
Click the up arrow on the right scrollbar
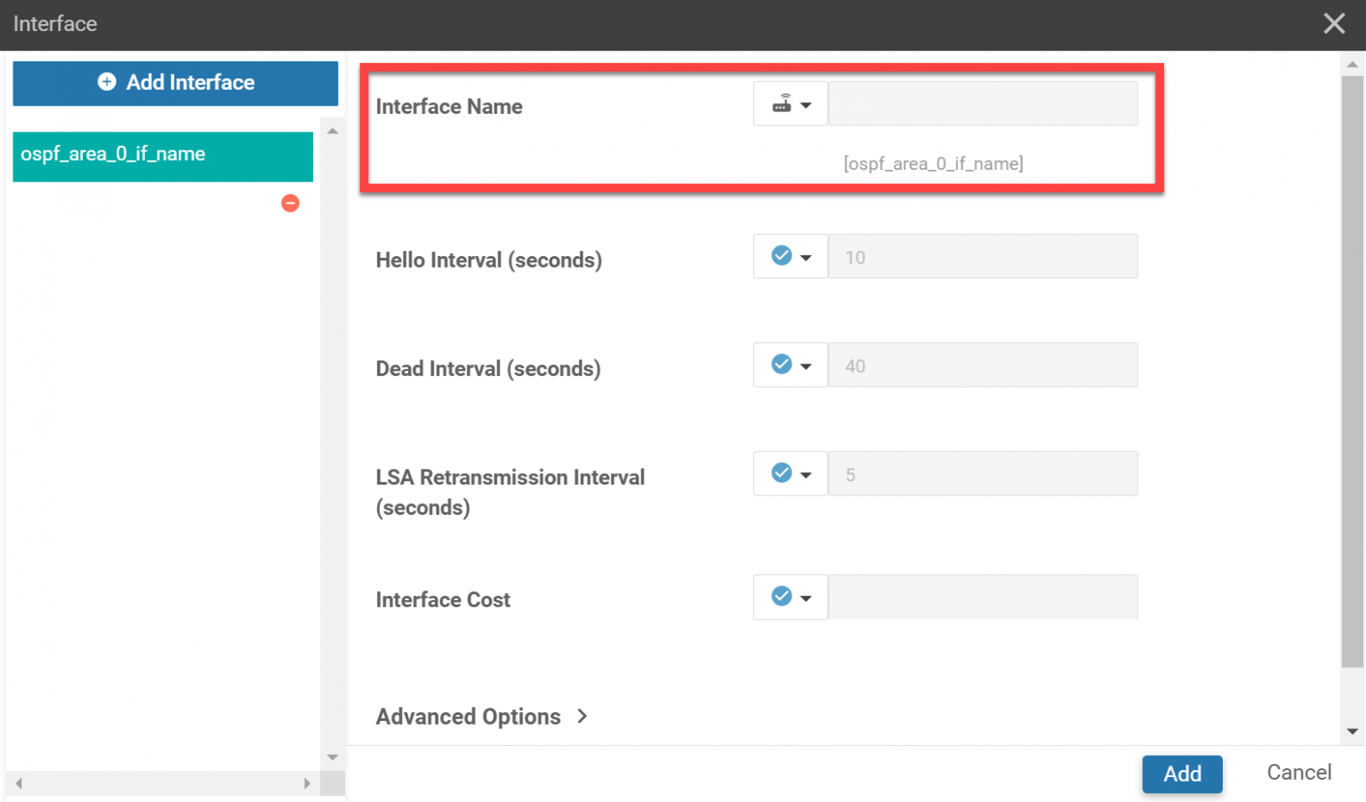[1351, 63]
